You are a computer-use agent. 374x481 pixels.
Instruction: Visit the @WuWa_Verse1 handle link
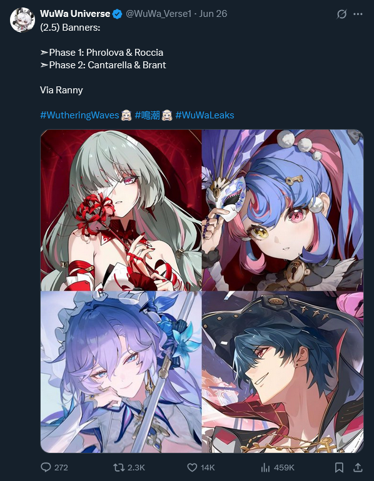click(158, 14)
